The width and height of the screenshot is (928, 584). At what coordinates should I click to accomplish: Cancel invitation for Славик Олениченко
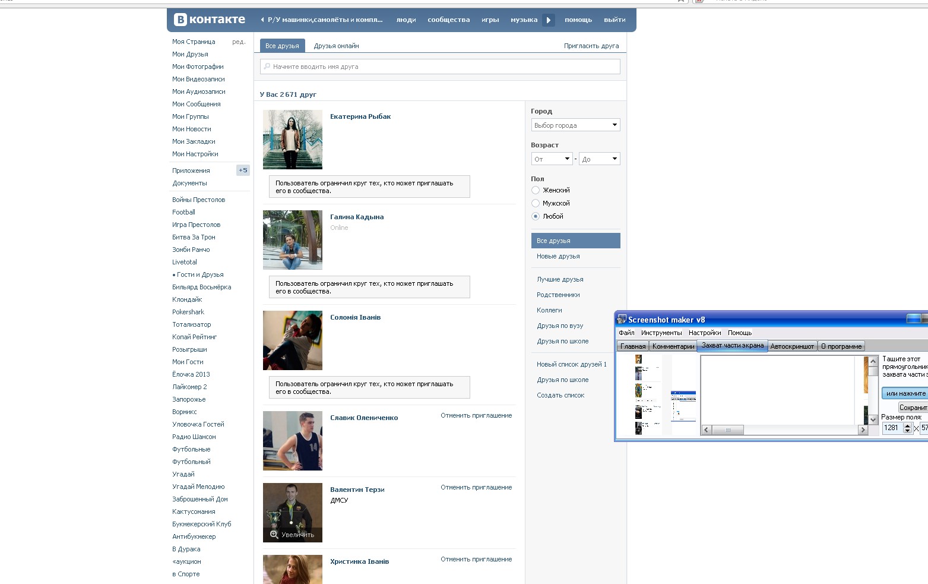[476, 415]
